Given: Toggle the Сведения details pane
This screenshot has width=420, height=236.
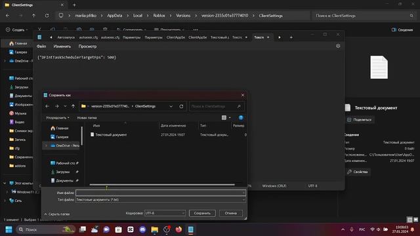Looking at the screenshot, I should coord(402,29).
